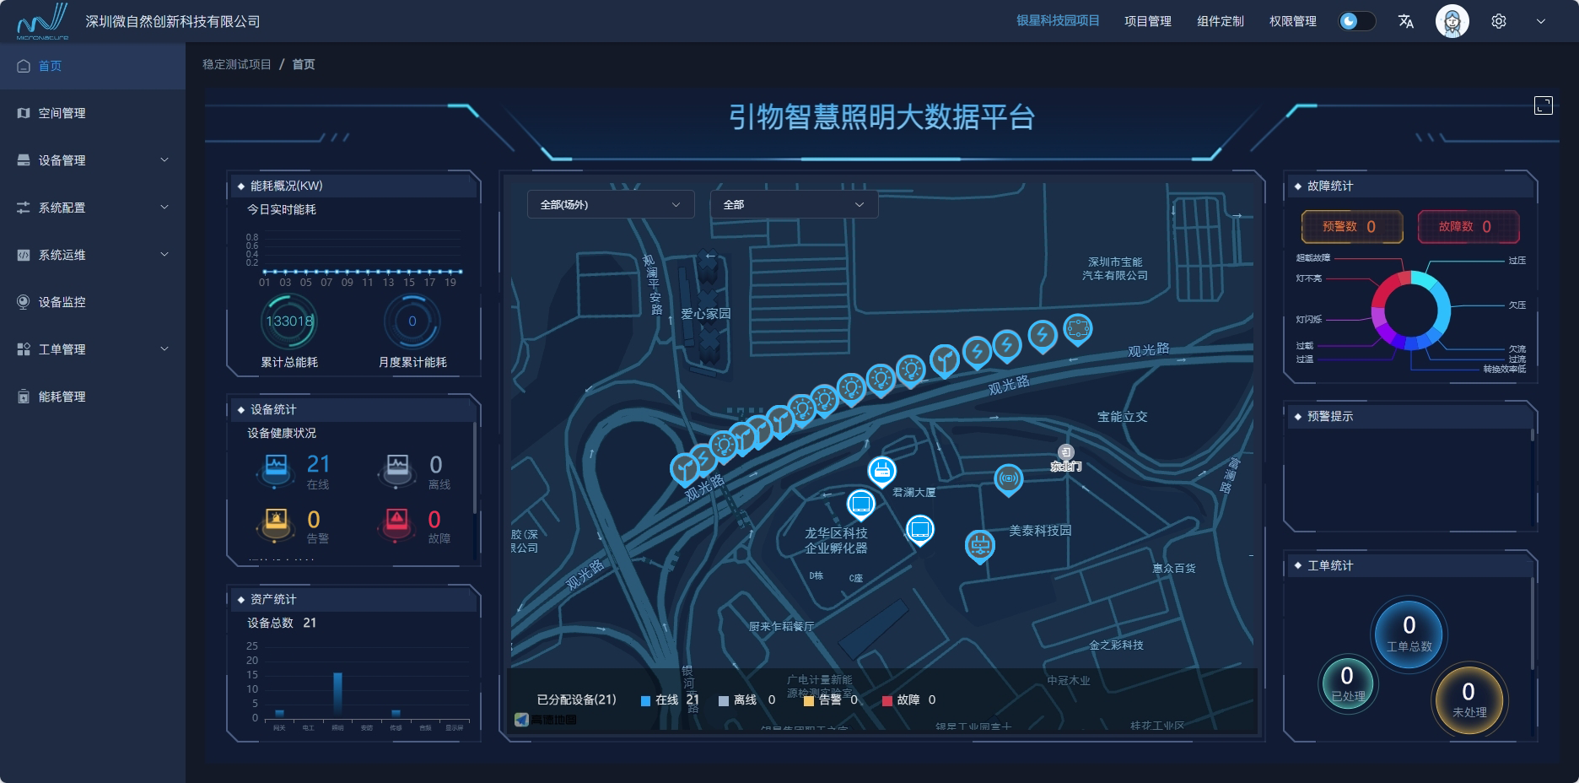Click the 预警数 button

(1352, 226)
